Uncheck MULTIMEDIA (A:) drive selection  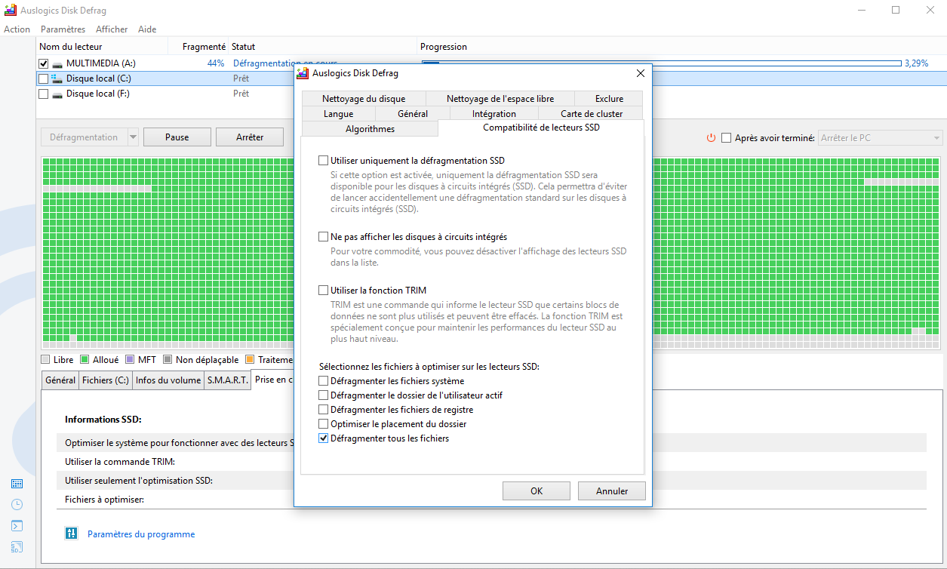point(43,63)
